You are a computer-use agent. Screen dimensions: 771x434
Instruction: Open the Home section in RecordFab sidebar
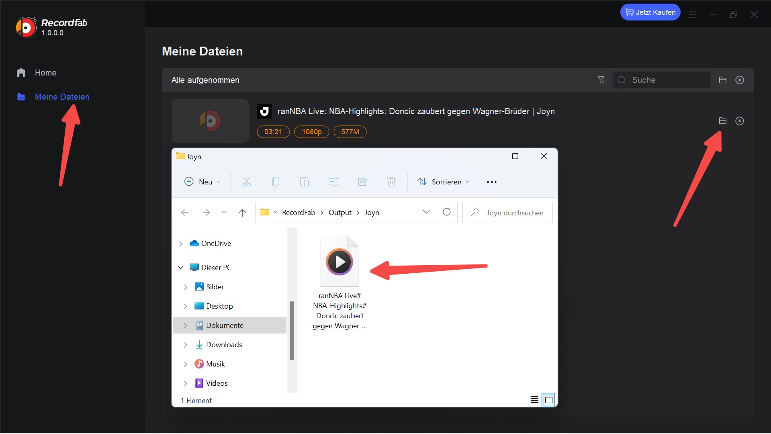pyautogui.click(x=37, y=73)
